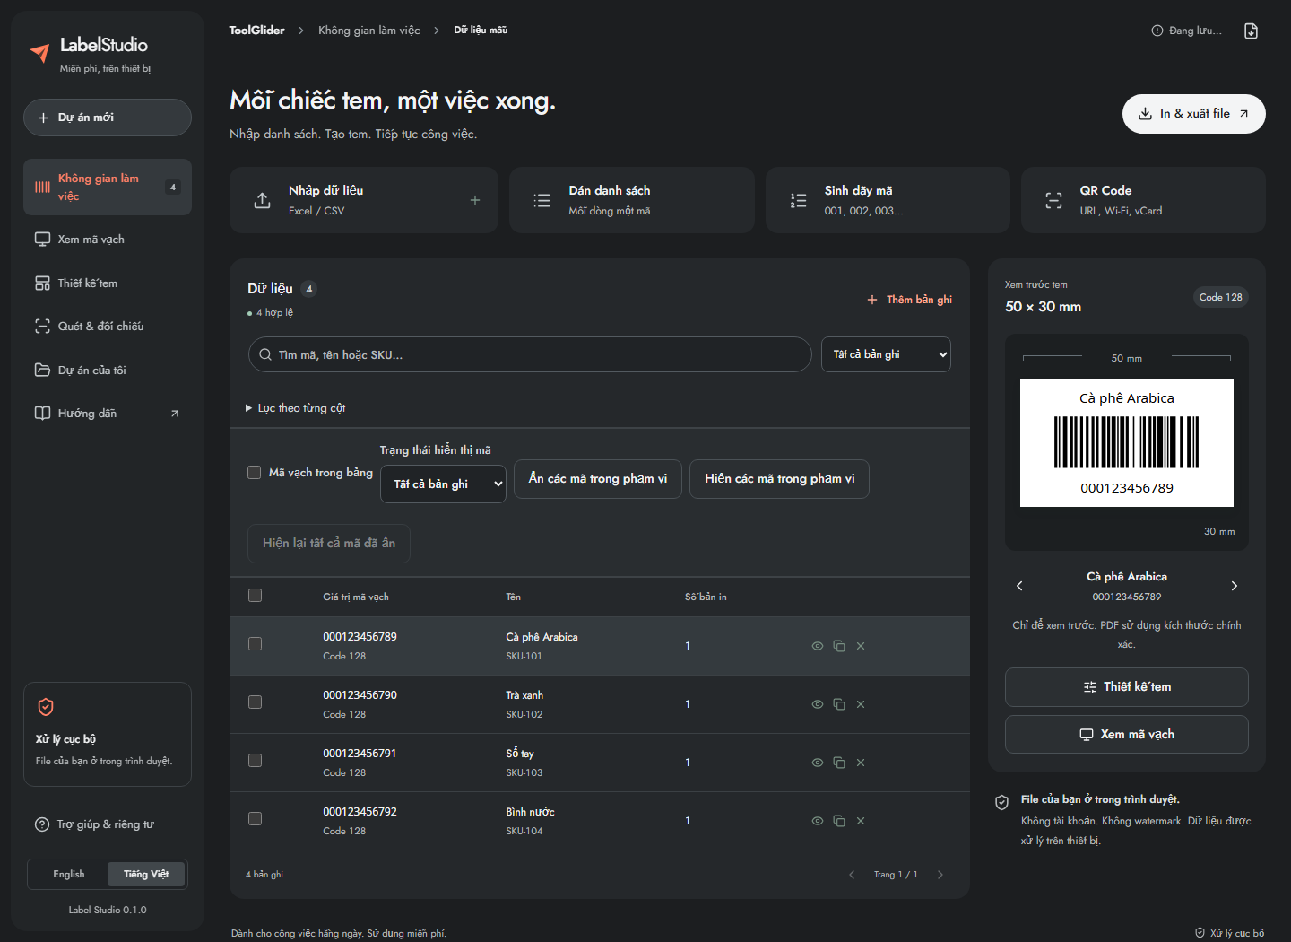Go to next label in preview

tap(1235, 586)
